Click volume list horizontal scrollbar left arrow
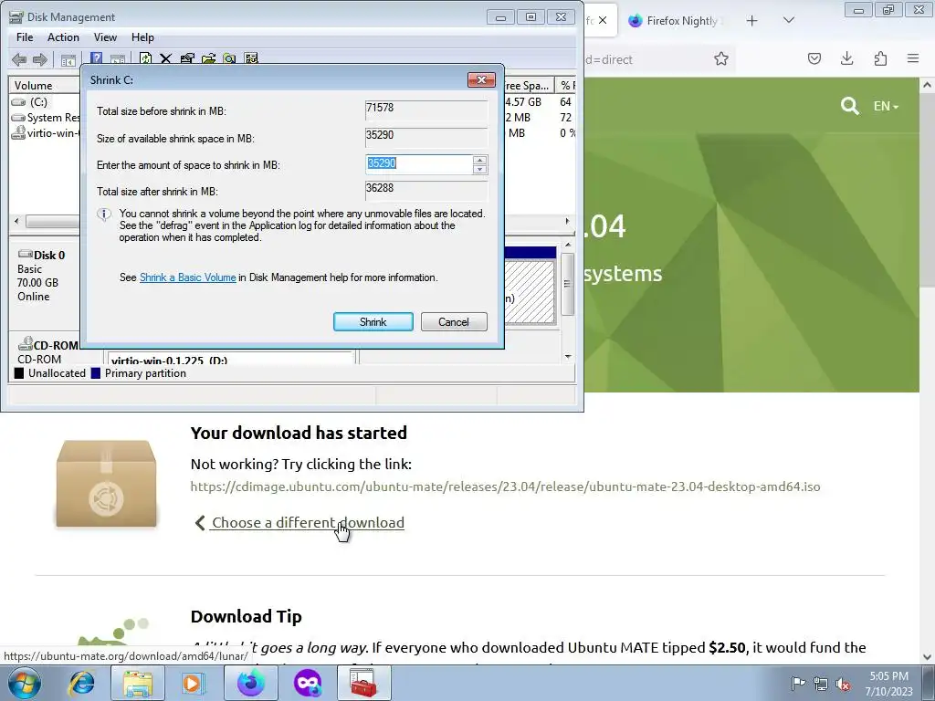 16,221
